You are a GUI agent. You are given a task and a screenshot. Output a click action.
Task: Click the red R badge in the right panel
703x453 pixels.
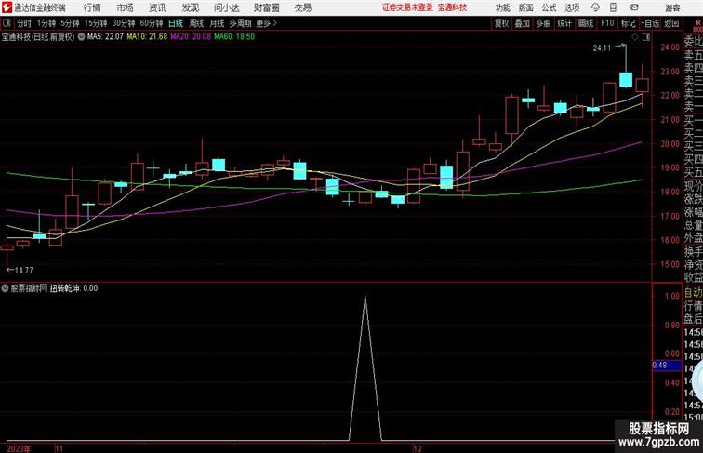(697, 23)
